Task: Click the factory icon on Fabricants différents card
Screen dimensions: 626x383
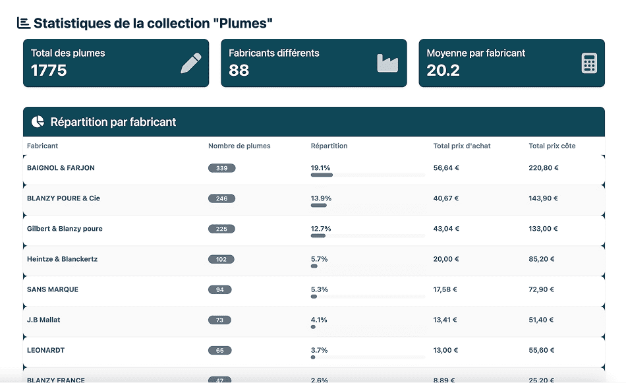Action: [389, 62]
